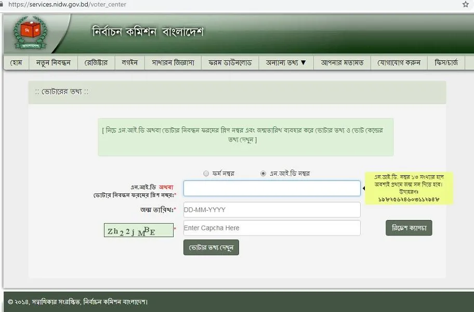Open সাধারন জিজ্ঞাসা menu item

click(173, 63)
